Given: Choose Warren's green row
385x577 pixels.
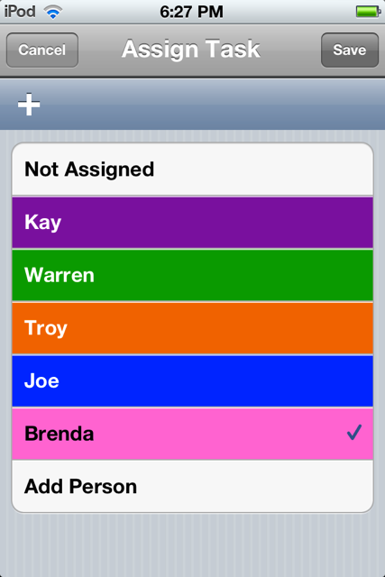Looking at the screenshot, I should click(193, 275).
